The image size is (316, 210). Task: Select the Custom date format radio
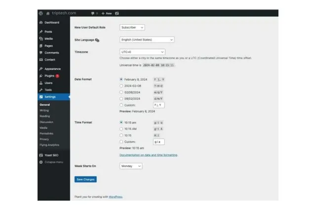(x=121, y=105)
